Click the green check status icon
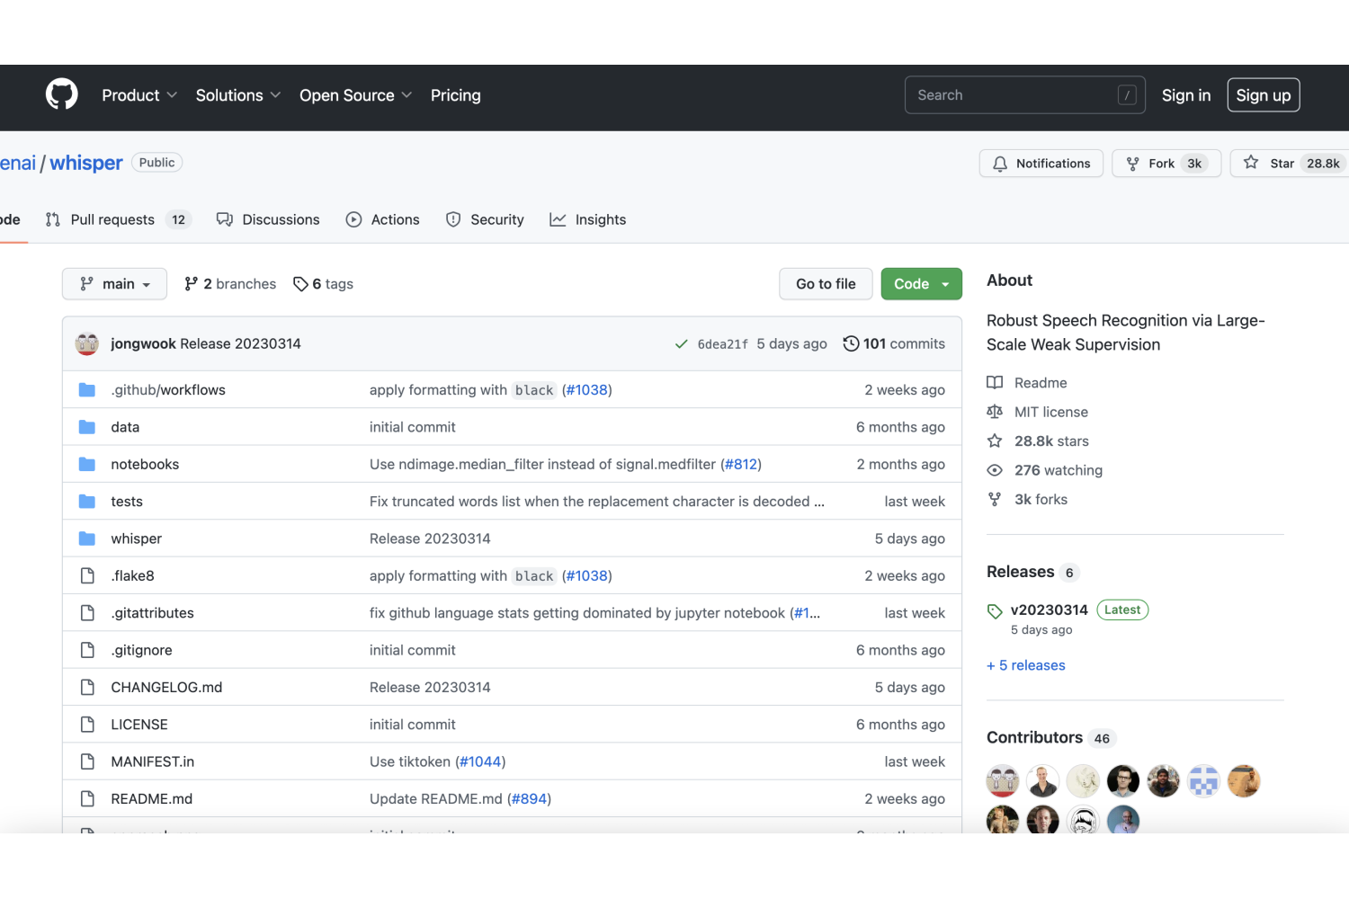The height and width of the screenshot is (899, 1349). click(682, 344)
